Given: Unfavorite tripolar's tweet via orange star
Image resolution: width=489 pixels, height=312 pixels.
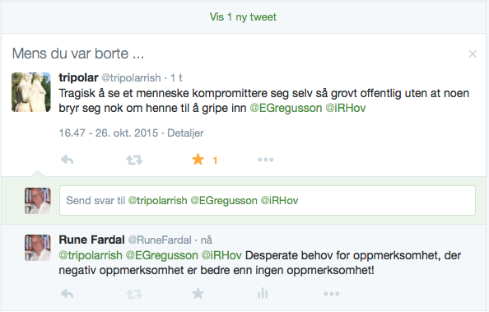Looking at the screenshot, I should point(198,160).
